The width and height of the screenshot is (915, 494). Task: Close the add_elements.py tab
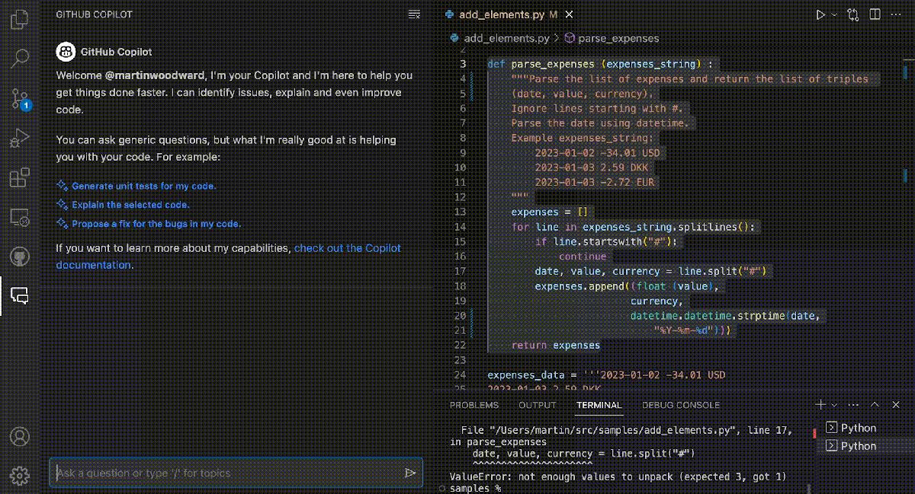click(x=570, y=14)
